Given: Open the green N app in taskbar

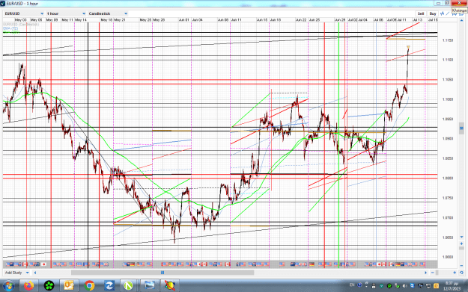Looking at the screenshot, I should coord(129,286).
